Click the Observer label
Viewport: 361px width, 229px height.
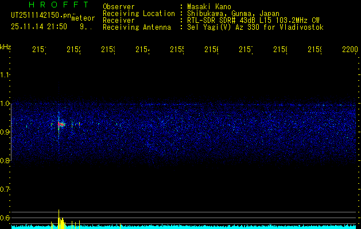tap(119, 7)
